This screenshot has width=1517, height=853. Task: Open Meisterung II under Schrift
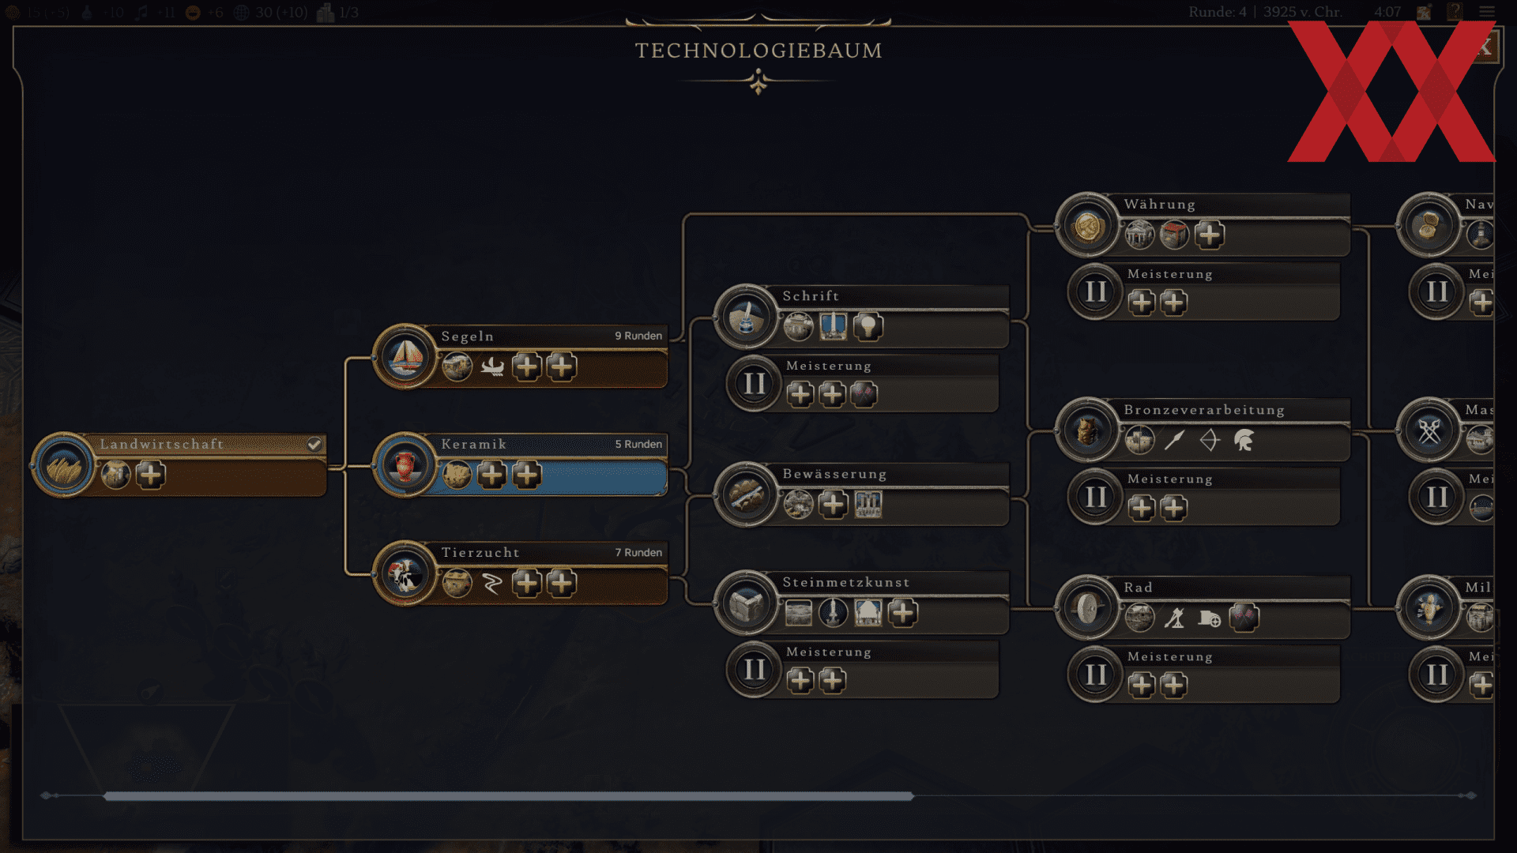tap(863, 383)
